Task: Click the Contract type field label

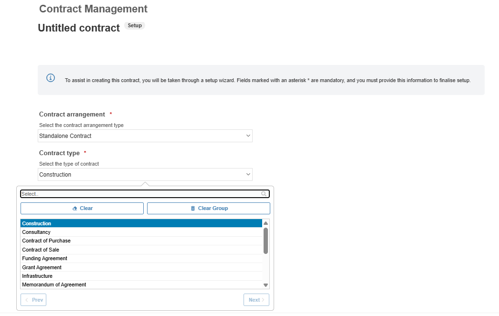Action: (x=59, y=153)
